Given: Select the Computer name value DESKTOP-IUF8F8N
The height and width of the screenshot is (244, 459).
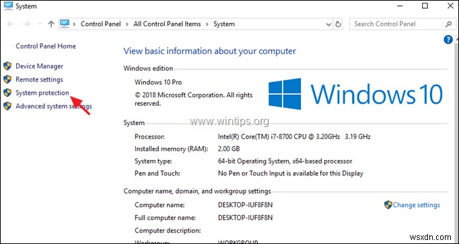Looking at the screenshot, I should pos(245,205).
